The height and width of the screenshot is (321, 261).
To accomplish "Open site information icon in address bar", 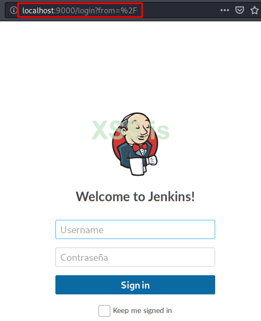I will [13, 10].
